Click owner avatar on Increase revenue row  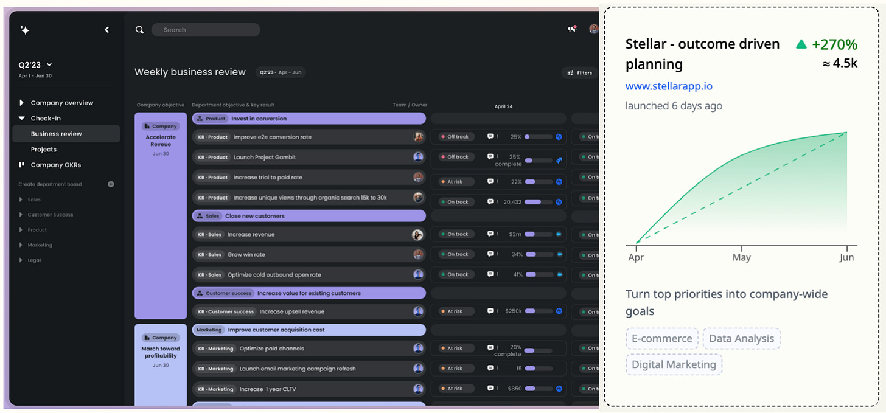tap(417, 234)
